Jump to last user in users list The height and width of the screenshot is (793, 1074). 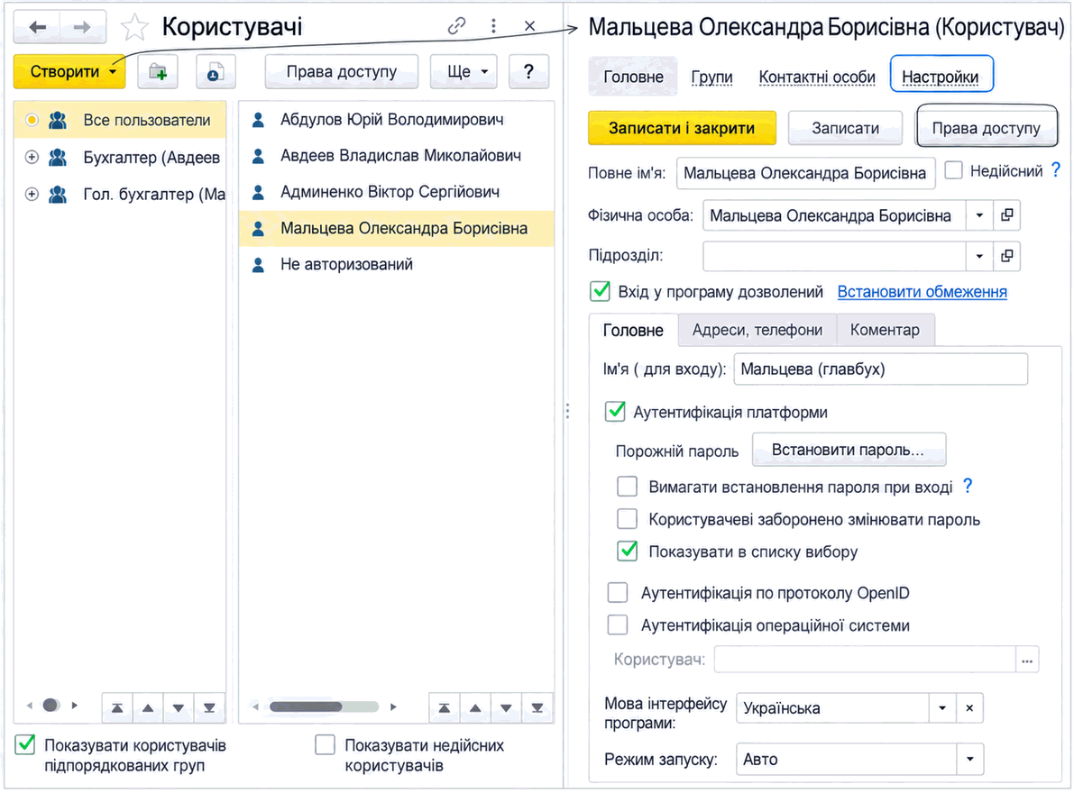(537, 707)
